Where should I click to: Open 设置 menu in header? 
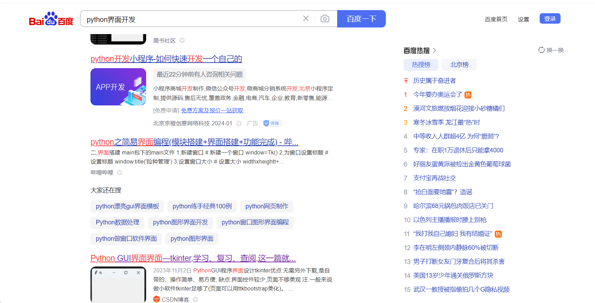point(523,19)
